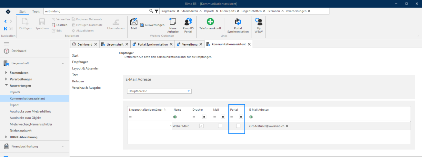Go to the Text wizard step
Viewport: 422px width, 157px height.
pyautogui.click(x=75, y=75)
